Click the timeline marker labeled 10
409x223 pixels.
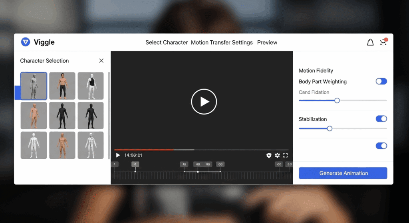(184, 164)
